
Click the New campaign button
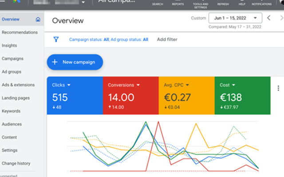coord(75,62)
